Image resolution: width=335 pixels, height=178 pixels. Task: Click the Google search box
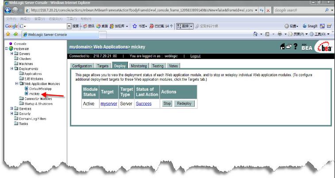click(299, 10)
